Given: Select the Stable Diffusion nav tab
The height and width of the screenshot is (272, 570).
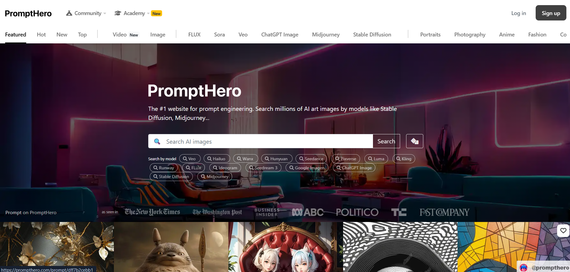Looking at the screenshot, I should [372, 35].
